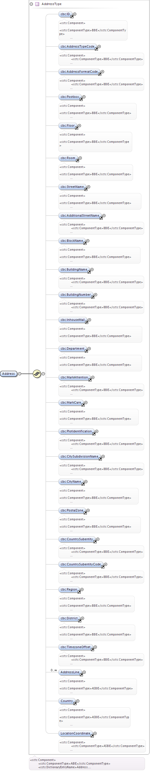Click the reference arrow icon on Country element
The height and width of the screenshot is (771, 150).
75,704
